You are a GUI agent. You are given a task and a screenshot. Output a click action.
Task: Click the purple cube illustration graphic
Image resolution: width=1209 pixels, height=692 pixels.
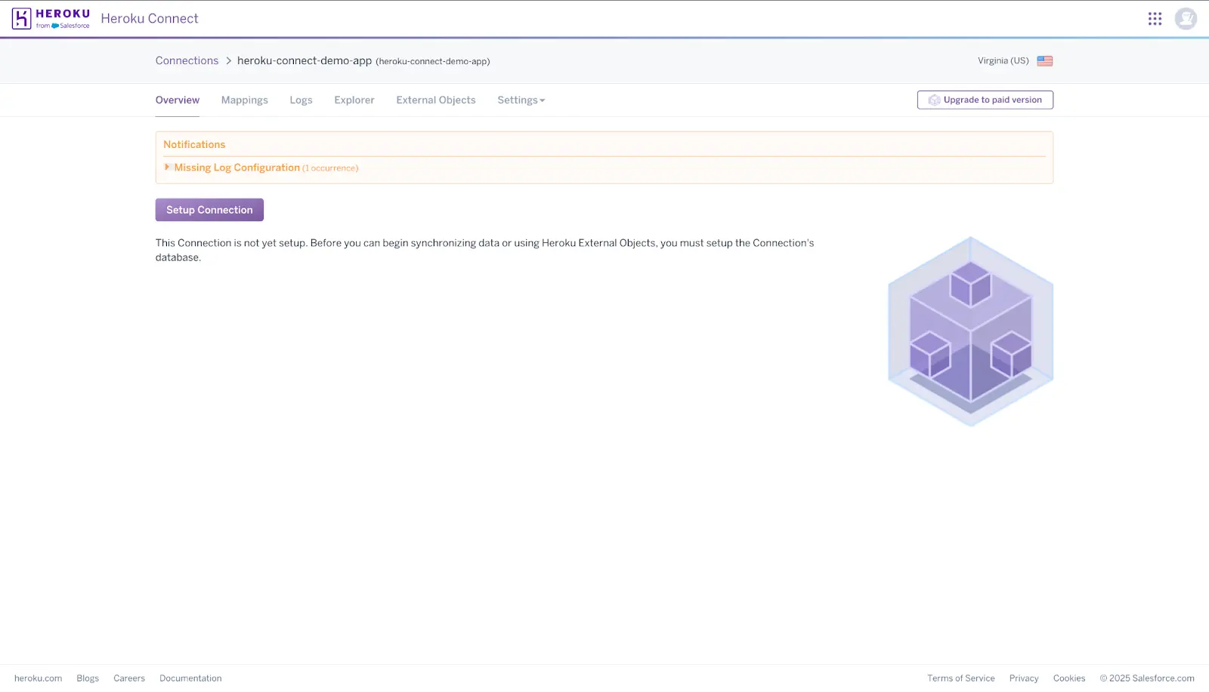coord(970,332)
